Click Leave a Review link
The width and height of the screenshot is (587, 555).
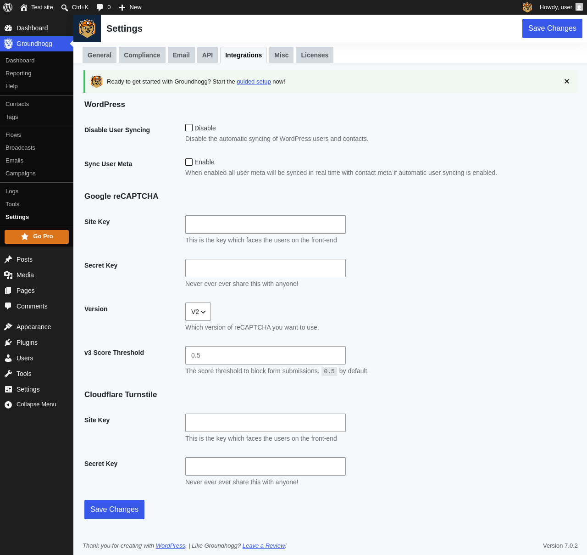(264, 546)
